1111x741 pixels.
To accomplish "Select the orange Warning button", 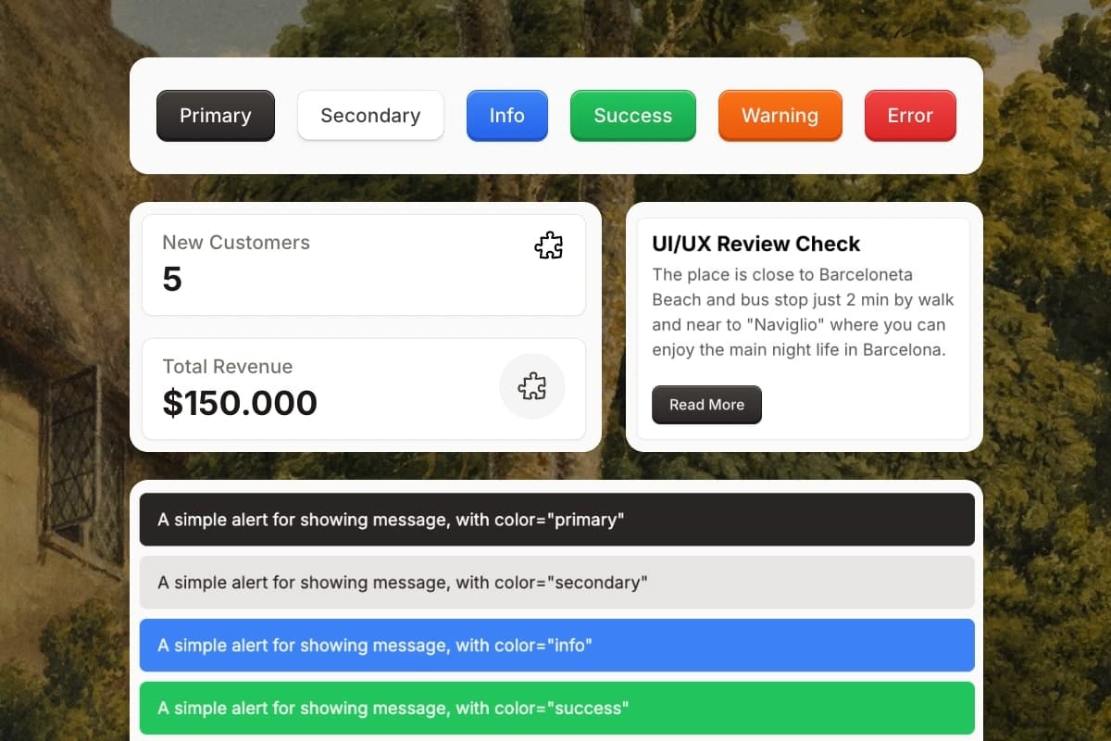I will coord(780,116).
